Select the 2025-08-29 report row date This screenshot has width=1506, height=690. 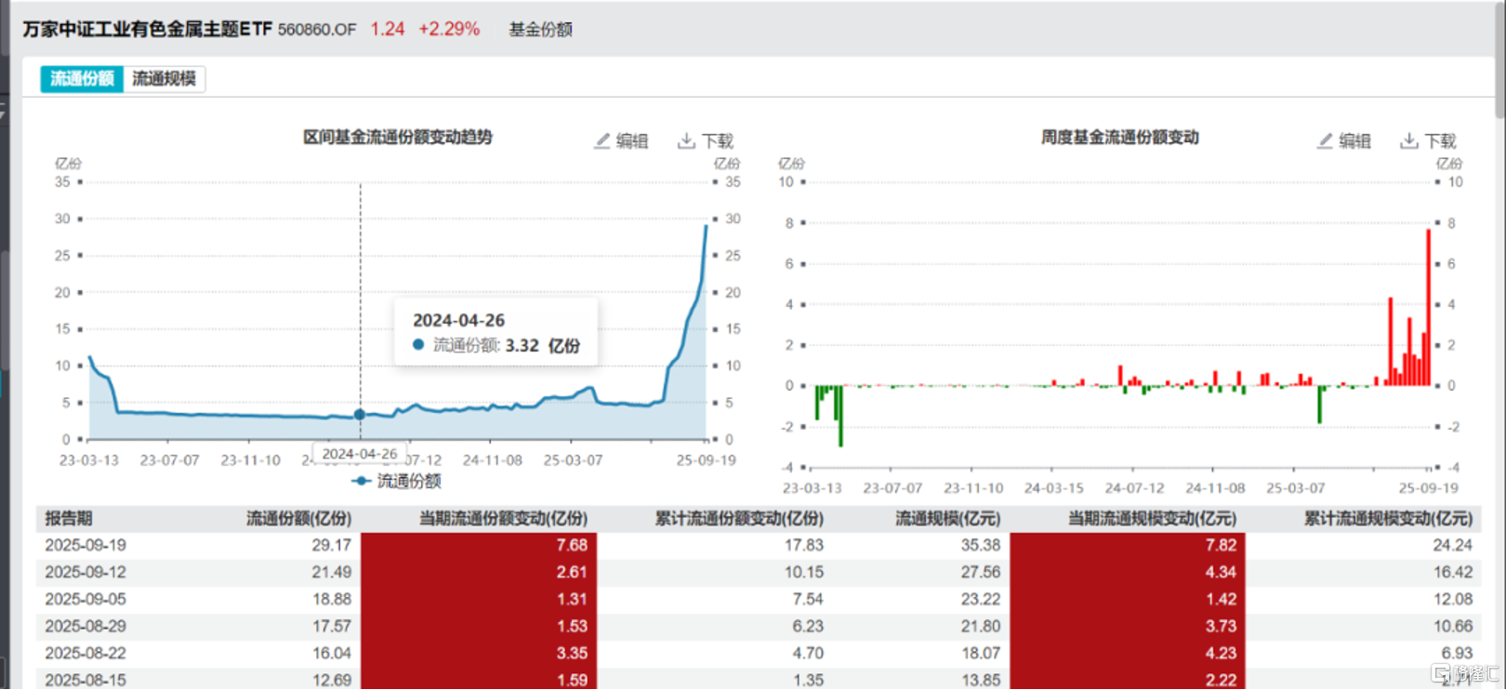pos(86,626)
